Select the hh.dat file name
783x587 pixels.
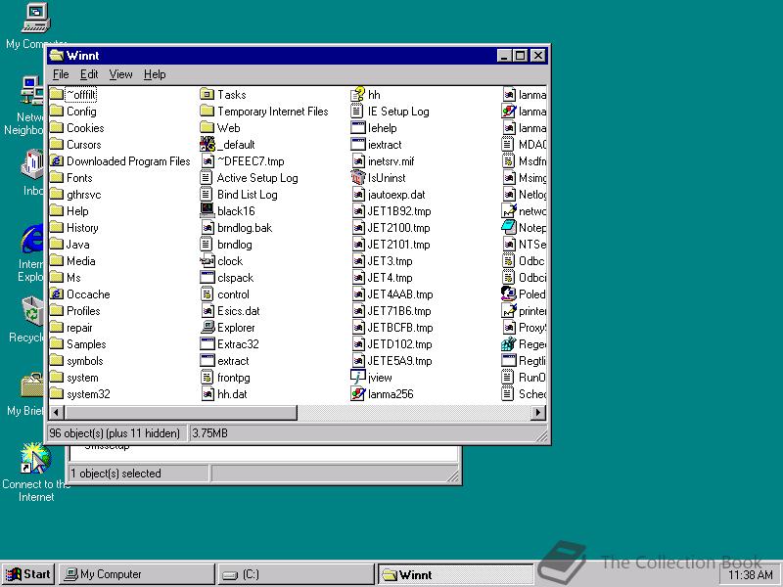pos(232,394)
